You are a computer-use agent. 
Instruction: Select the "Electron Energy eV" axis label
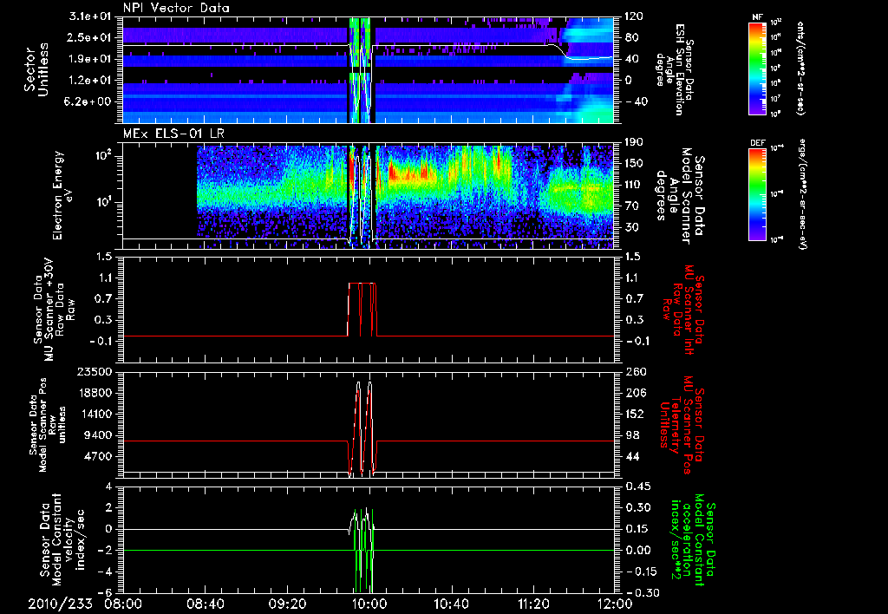62,195
